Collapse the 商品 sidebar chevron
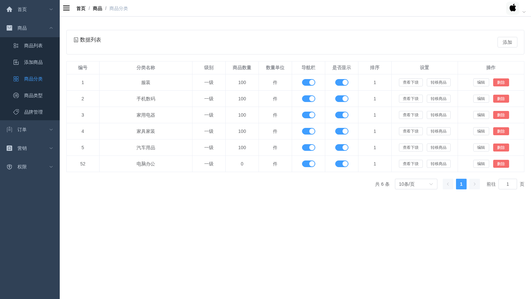Screen dimensions: 531x299 tap(51, 28)
